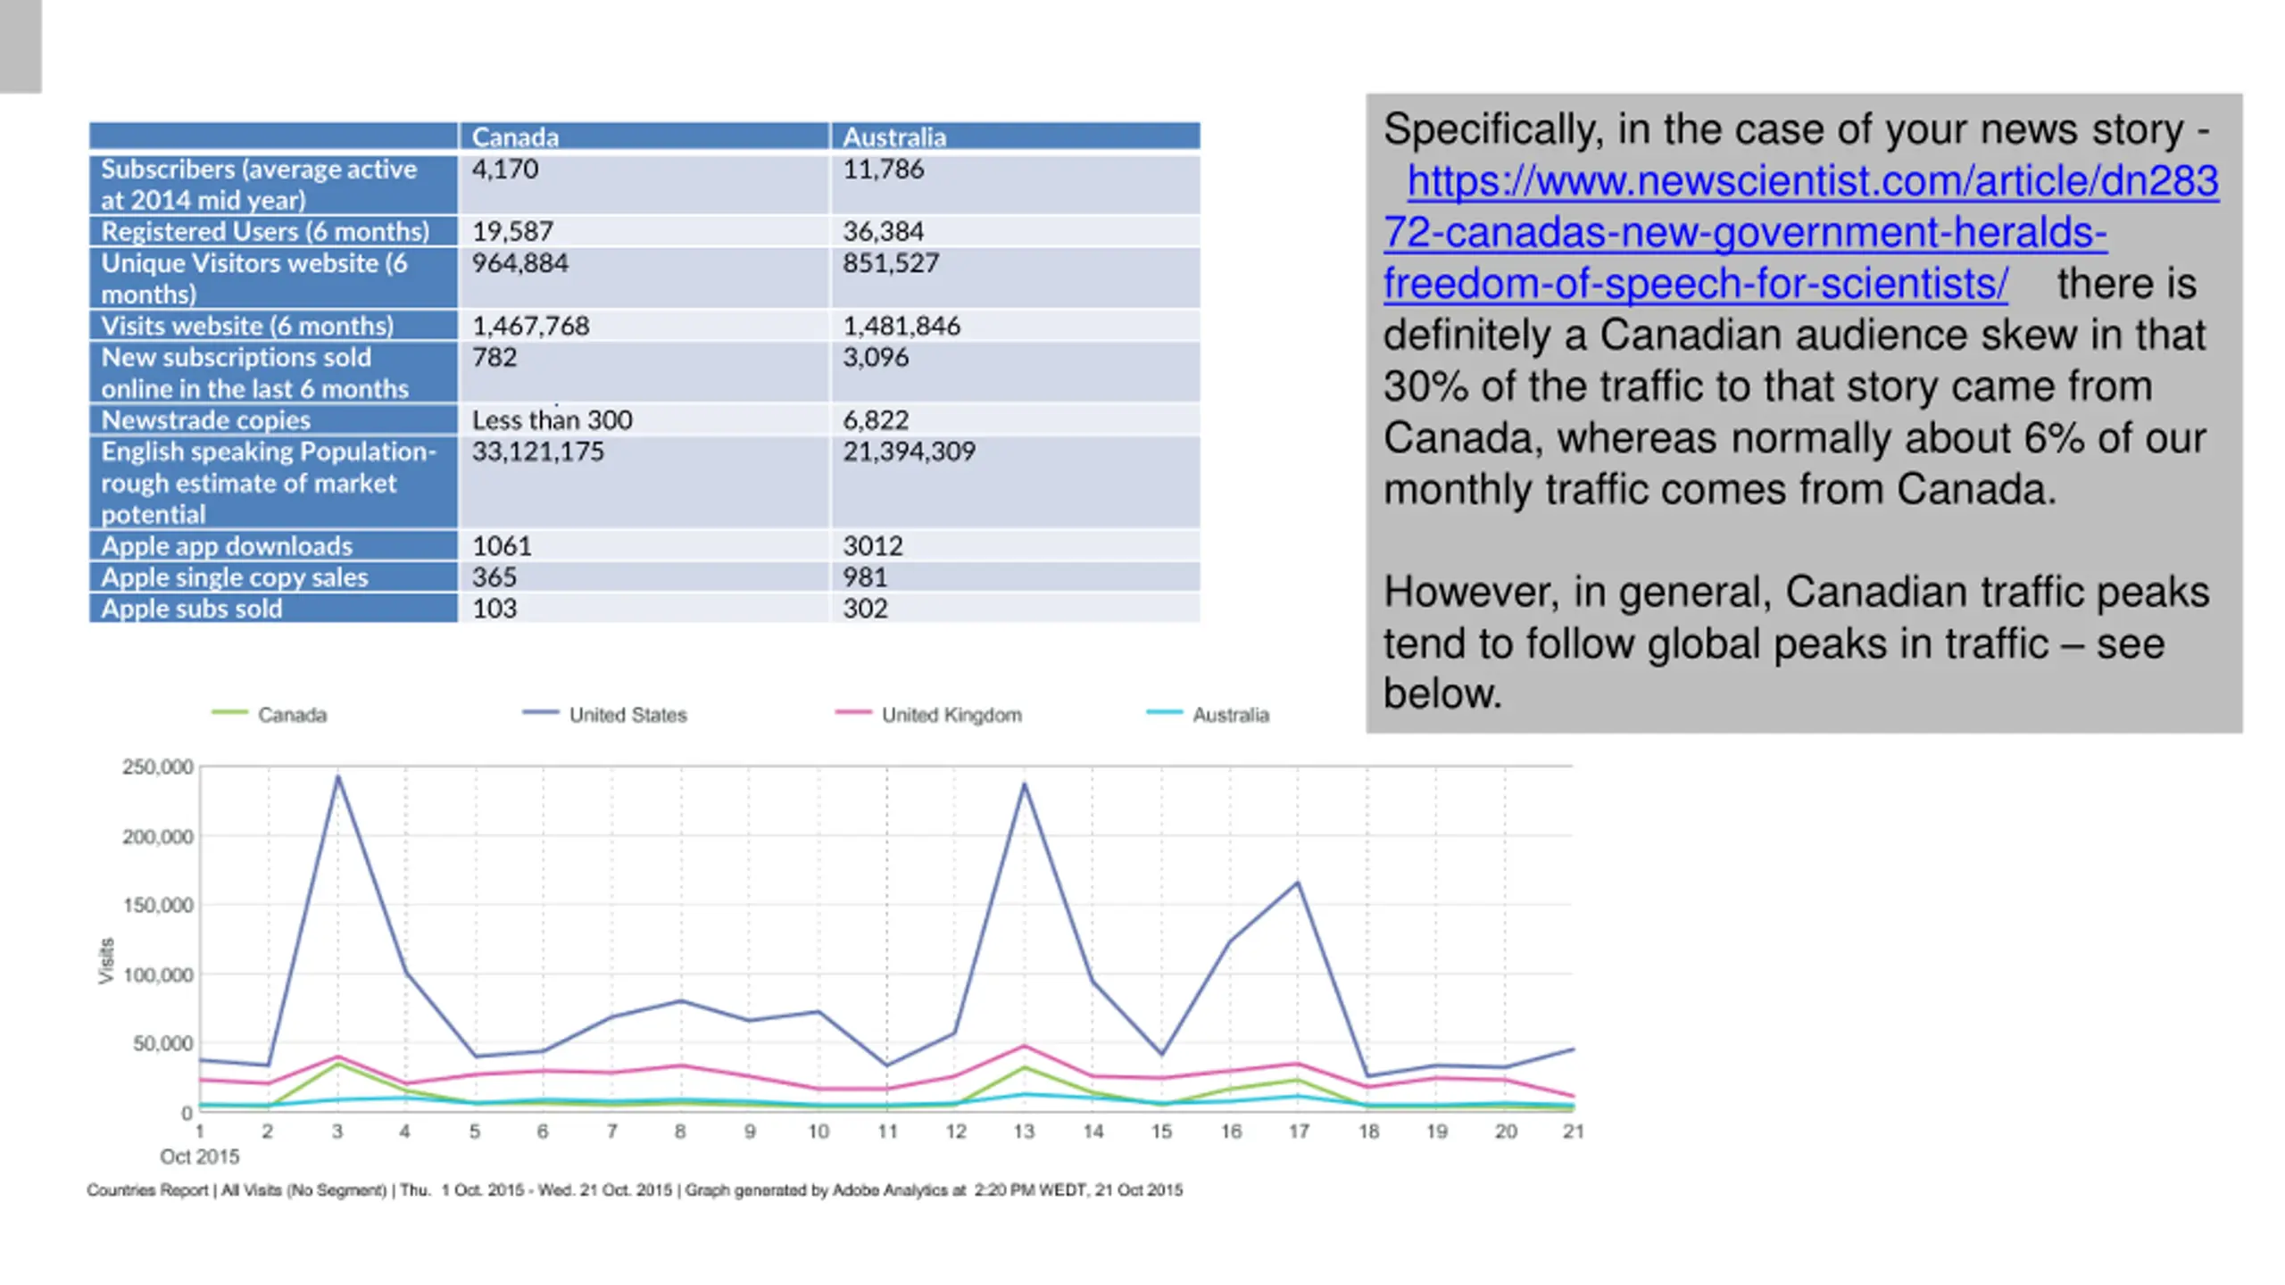Click the US peak on October 17

coord(1297,883)
